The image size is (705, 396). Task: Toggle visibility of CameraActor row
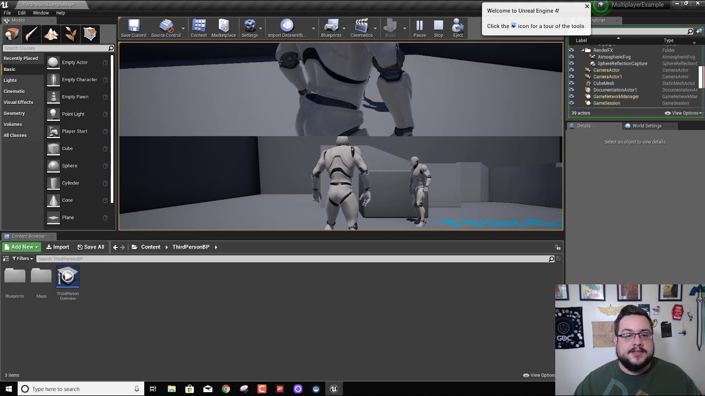(571, 70)
